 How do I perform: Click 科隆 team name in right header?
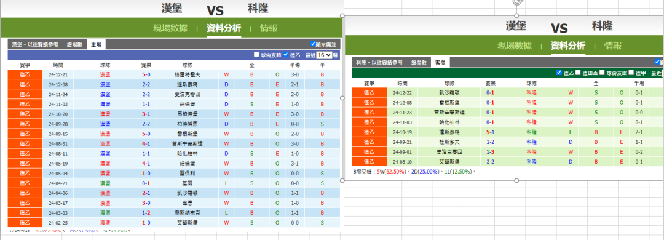[602, 26]
